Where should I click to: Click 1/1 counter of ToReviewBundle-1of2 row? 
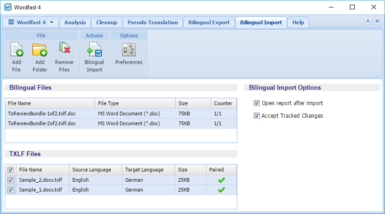click(218, 114)
